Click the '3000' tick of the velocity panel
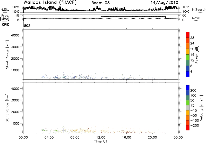The width and height of the screenshot is (206, 143). point(15,100)
